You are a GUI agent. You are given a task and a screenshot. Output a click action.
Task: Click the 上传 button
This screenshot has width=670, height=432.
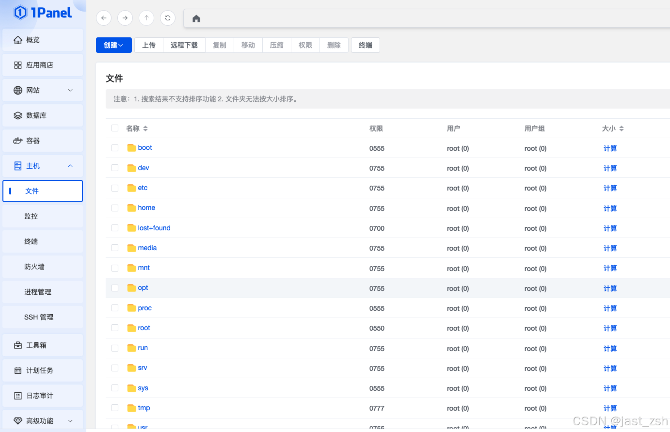pyautogui.click(x=149, y=45)
